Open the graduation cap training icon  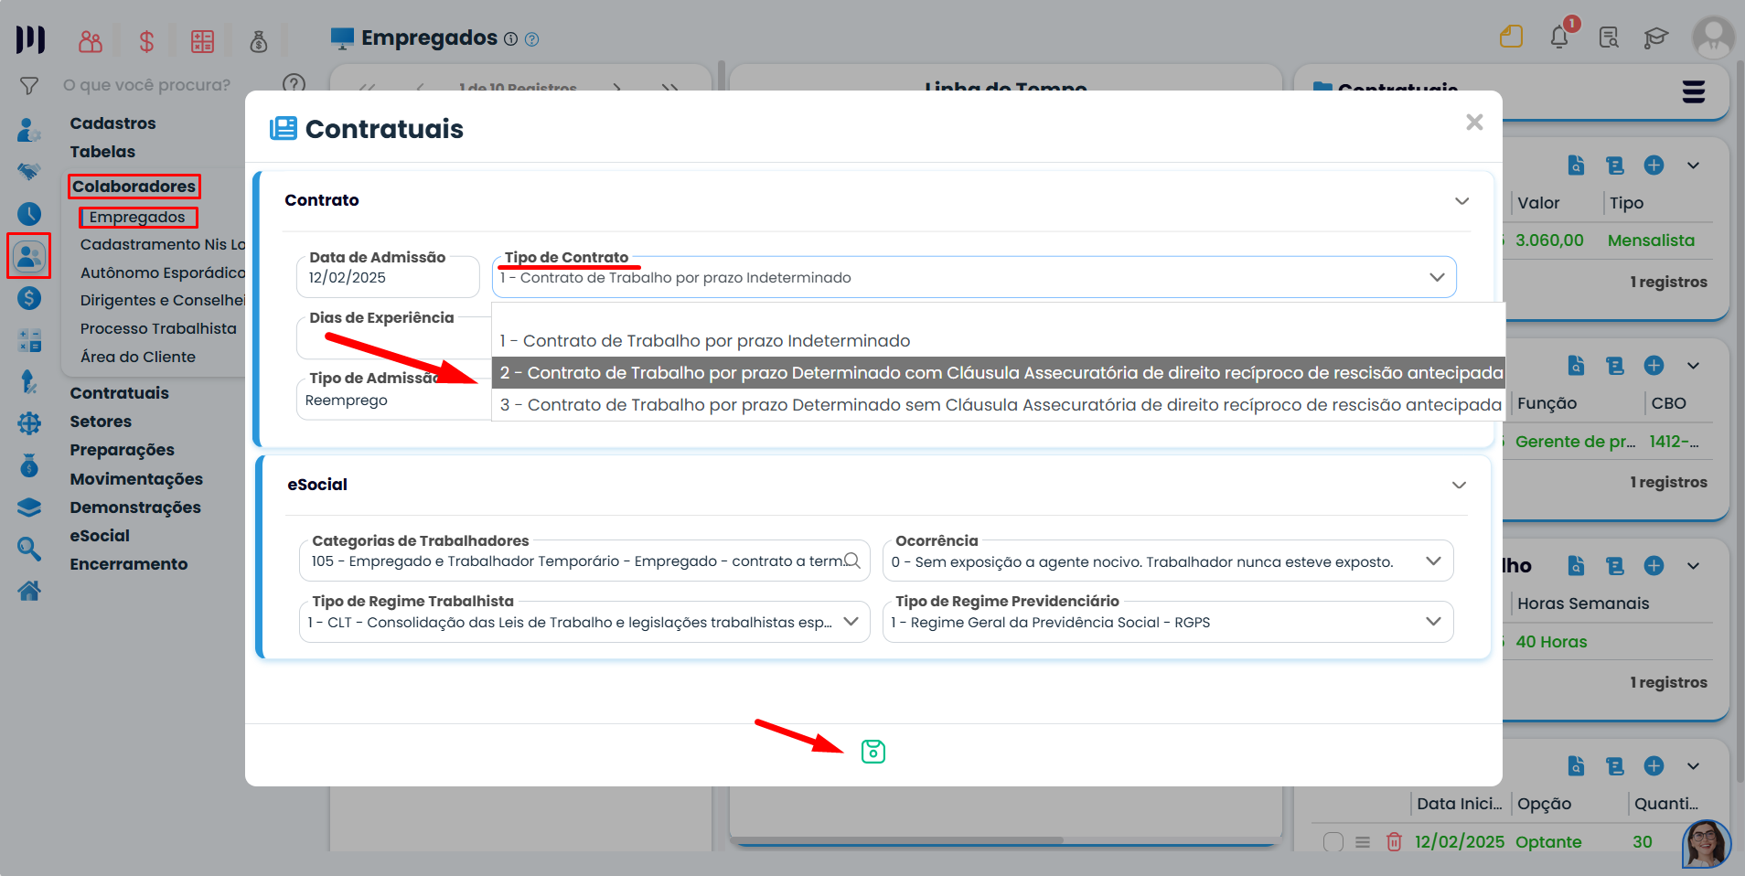click(x=1656, y=37)
